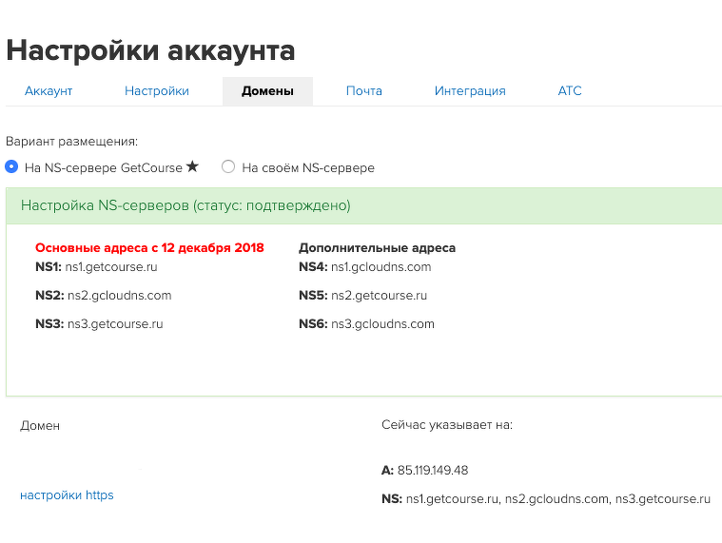Click the NS5 ns2.getcourse.ru address
This screenshot has width=722, height=543.
pos(379,296)
